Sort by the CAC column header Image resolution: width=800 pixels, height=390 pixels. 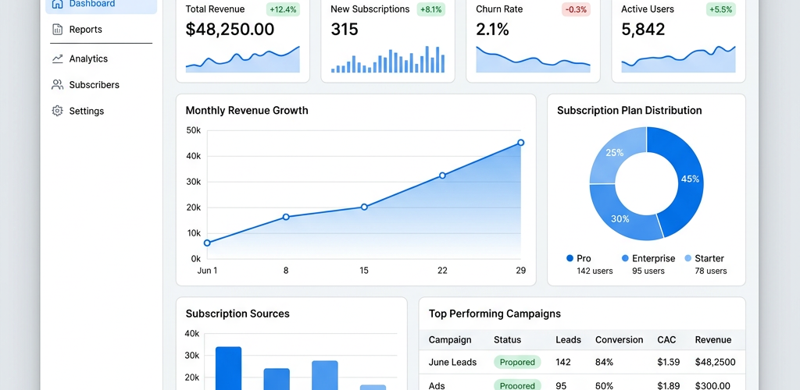point(667,339)
